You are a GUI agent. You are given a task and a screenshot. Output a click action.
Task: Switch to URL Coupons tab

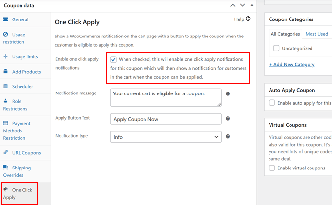25,152
